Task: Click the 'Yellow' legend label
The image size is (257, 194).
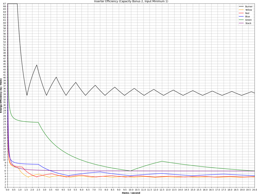Action: 249,10
